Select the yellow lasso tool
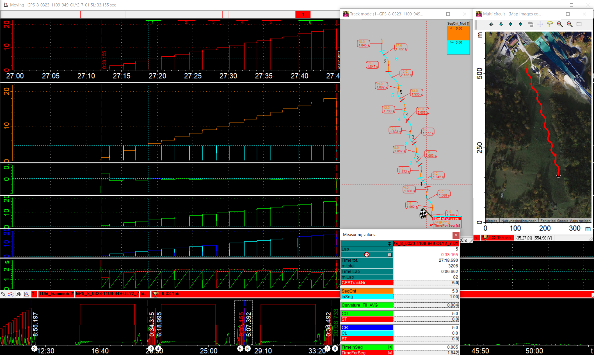 point(550,24)
